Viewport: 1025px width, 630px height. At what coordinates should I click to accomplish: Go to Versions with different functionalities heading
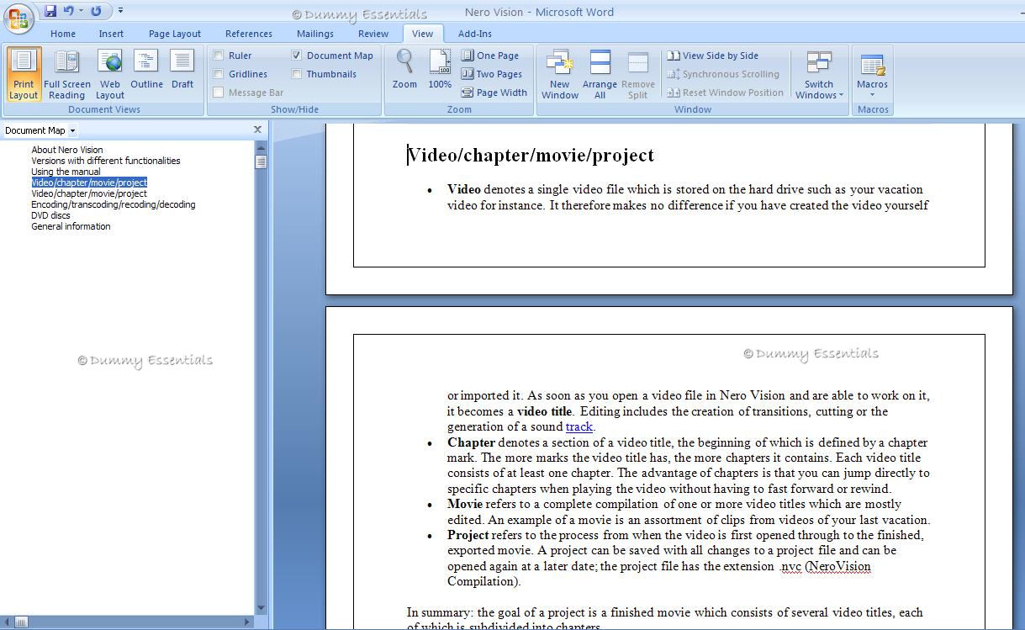(x=106, y=161)
